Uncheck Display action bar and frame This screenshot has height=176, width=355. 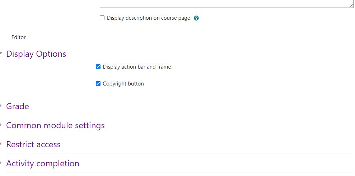click(x=98, y=66)
